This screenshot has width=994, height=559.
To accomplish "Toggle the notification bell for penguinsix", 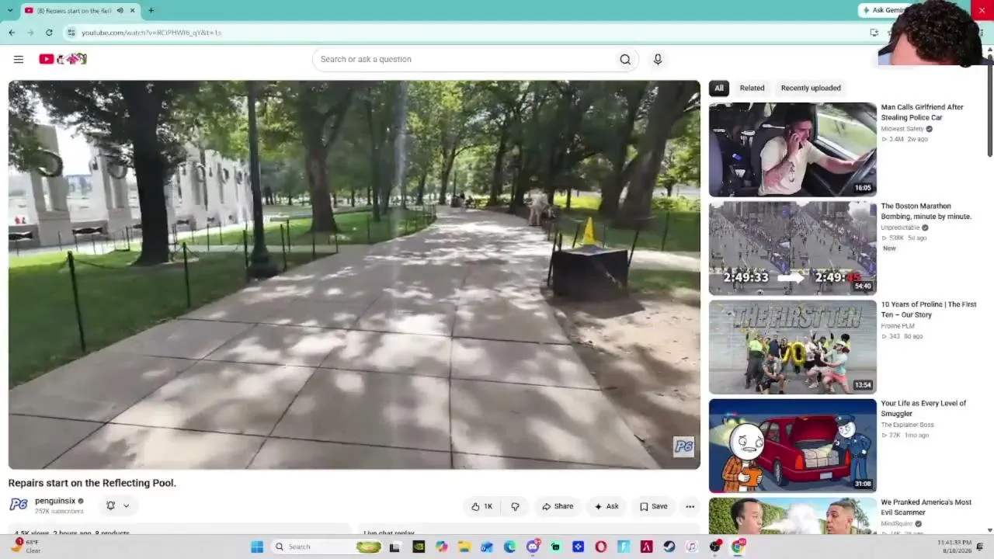I will tap(110, 505).
